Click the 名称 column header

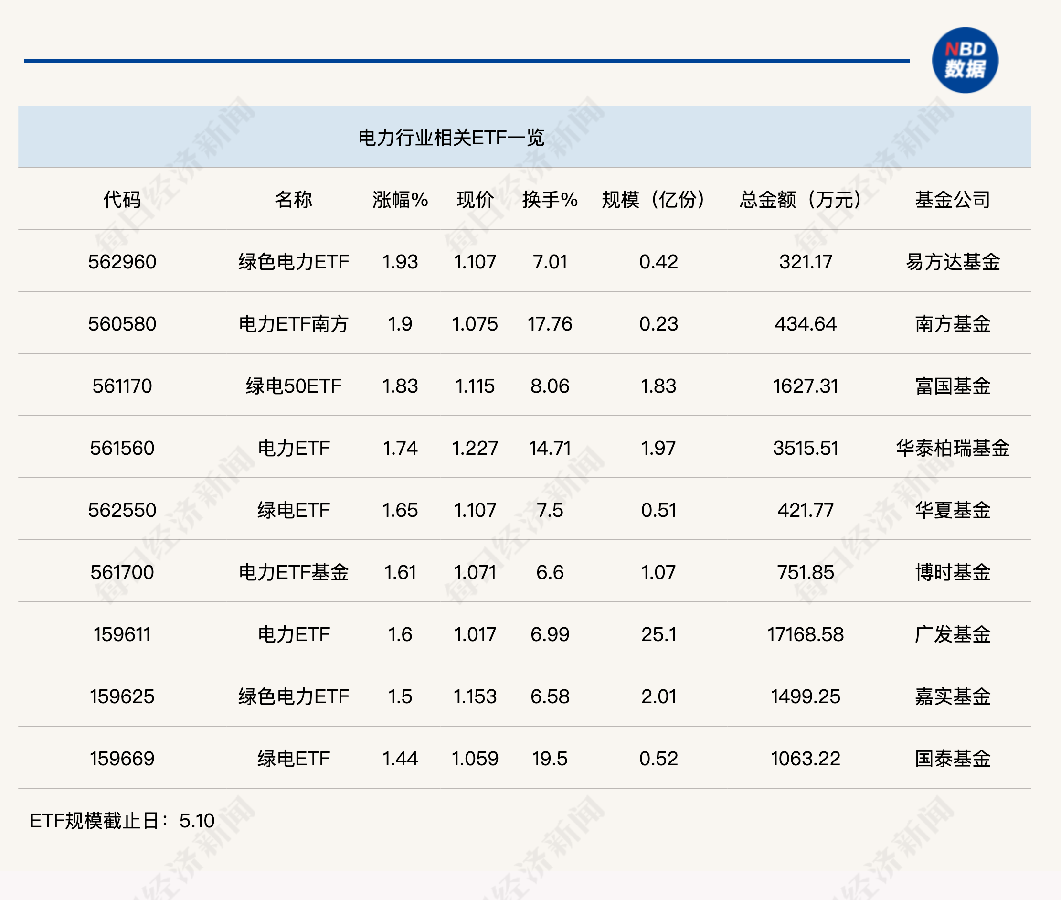coord(293,200)
